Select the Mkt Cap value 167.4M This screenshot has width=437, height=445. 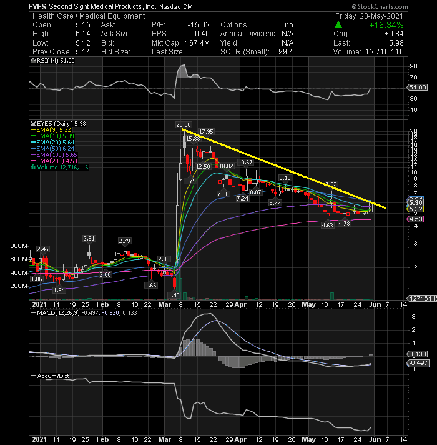pos(197,43)
